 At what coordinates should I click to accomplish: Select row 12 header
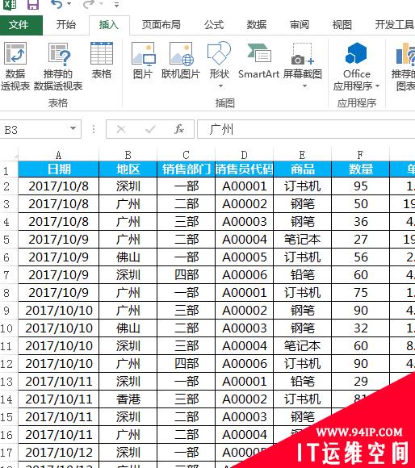[9, 364]
